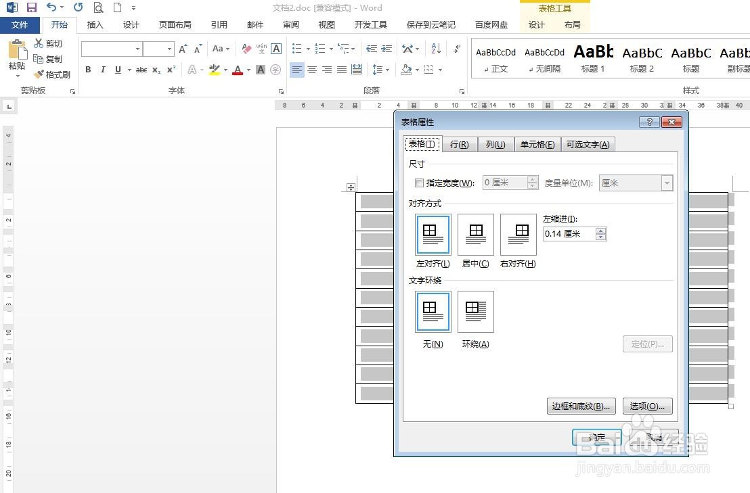The image size is (750, 493).
Task: Click the numbered list icon
Action: (x=320, y=49)
